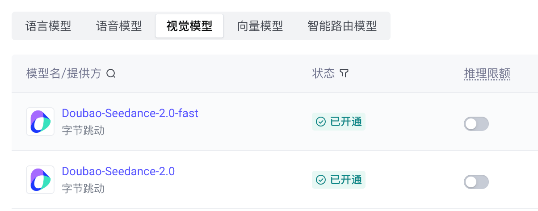Select the 视觉模型 tab
Image resolution: width=538 pixels, height=211 pixels.
click(x=189, y=26)
